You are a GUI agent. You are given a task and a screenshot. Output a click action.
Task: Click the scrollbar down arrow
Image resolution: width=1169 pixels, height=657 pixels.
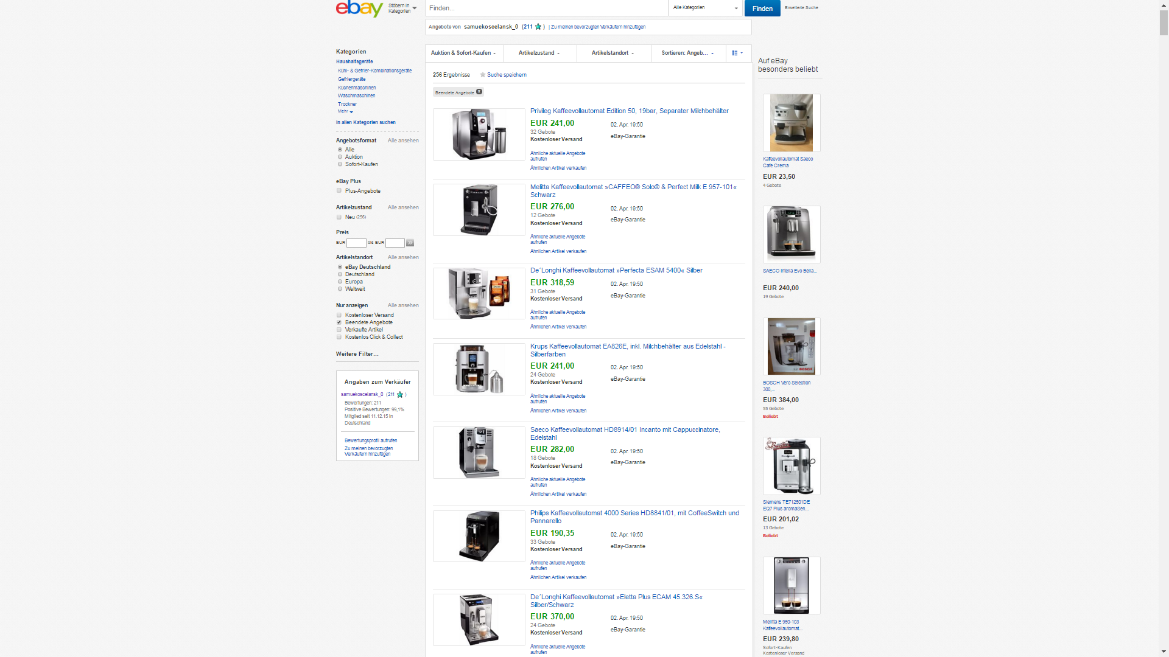click(x=1164, y=652)
